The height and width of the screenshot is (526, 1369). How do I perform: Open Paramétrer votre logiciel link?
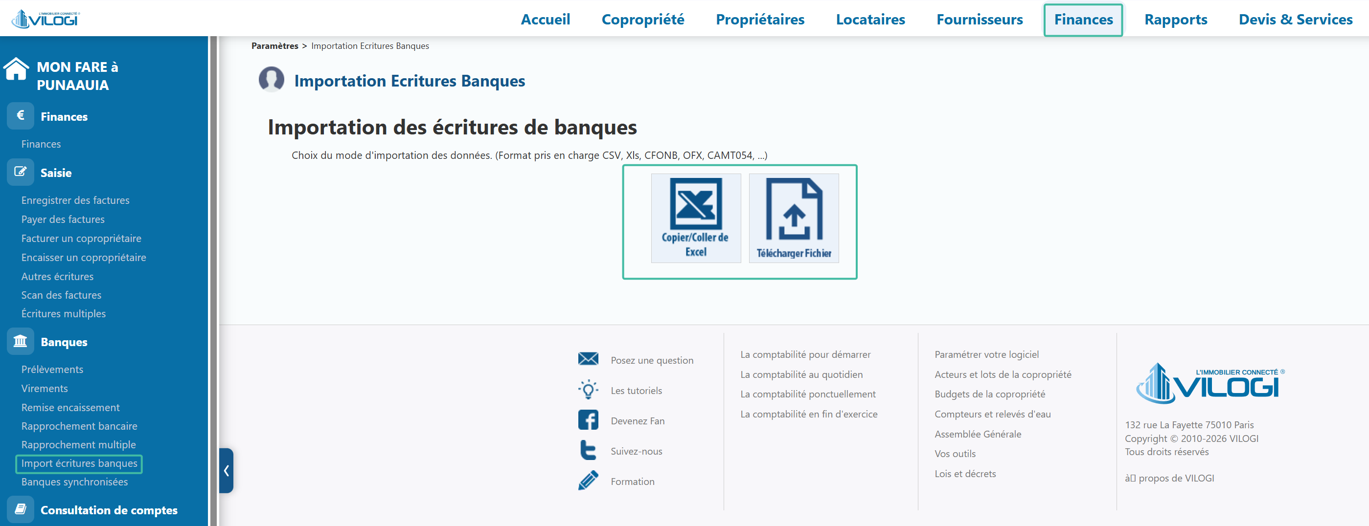(x=986, y=354)
